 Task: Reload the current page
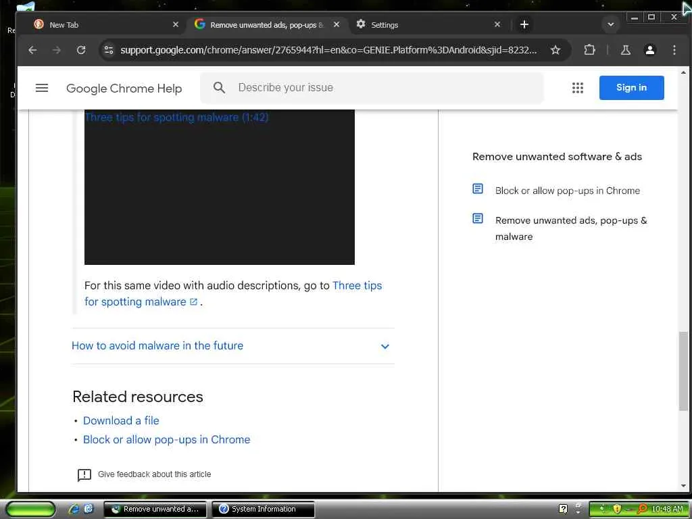point(81,50)
